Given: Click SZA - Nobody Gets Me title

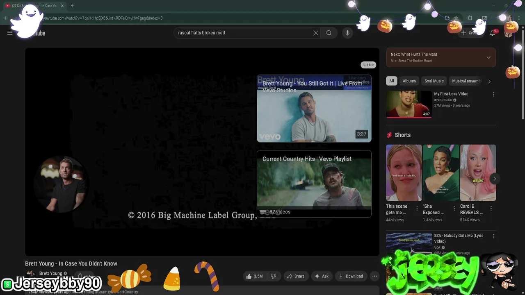Looking at the screenshot, I should tap(459, 238).
